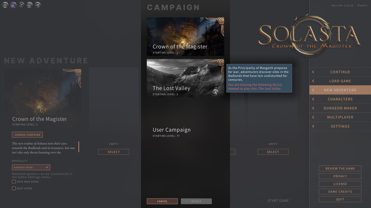Click the Lost Valley card's DLC mountain badge
371x208 pixels.
(x=215, y=92)
